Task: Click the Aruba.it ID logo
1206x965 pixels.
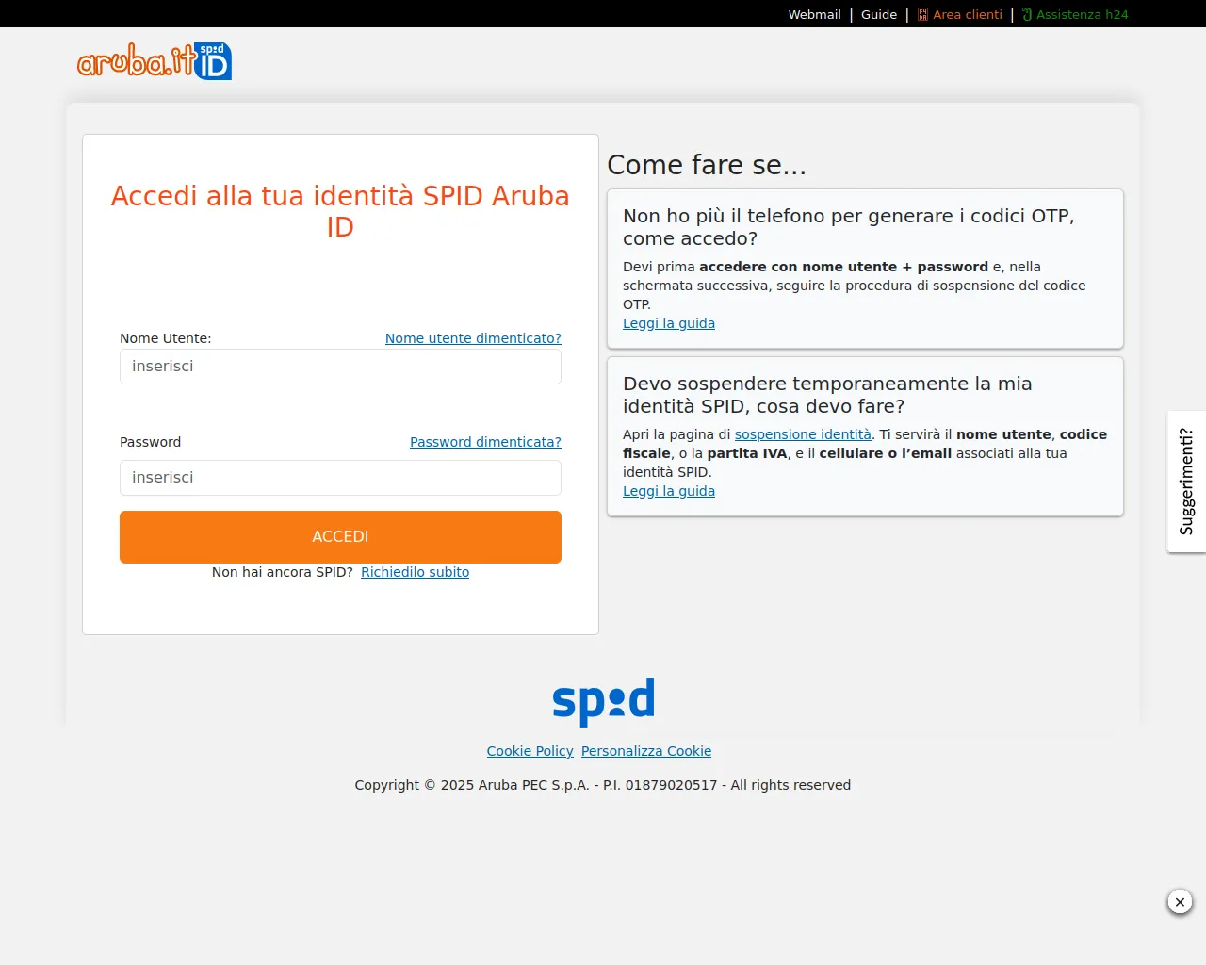Action: point(155,61)
